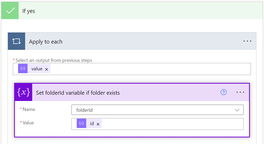Click the 'folderId' text in Name field
This screenshot has width=264, height=144.
click(84, 110)
